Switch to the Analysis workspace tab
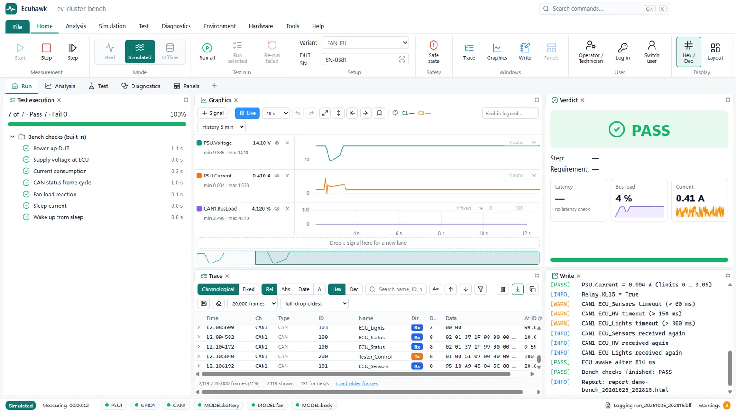Screen dimensions: 736x412 coord(60,86)
